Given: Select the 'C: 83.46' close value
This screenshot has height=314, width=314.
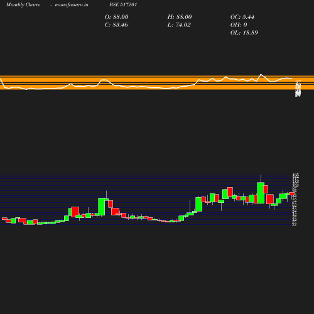Looking at the screenshot, I should [116, 24].
